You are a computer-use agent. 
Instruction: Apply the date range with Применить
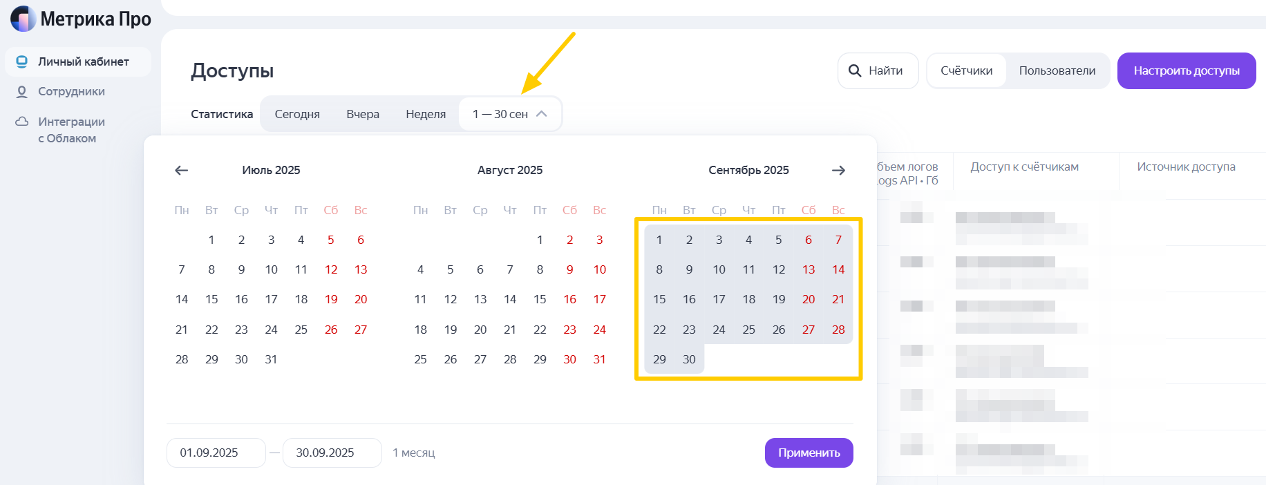click(x=809, y=453)
